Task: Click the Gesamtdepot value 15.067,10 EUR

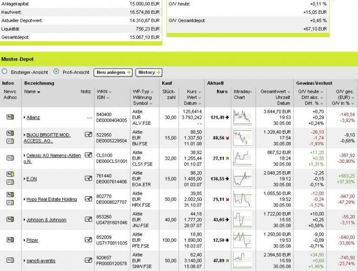Action: tap(145, 37)
